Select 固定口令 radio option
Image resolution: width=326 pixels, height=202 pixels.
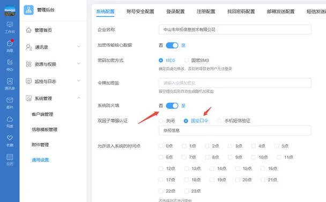coord(186,121)
